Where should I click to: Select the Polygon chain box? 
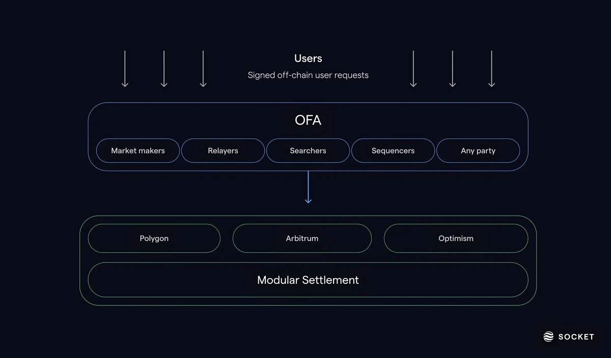154,238
